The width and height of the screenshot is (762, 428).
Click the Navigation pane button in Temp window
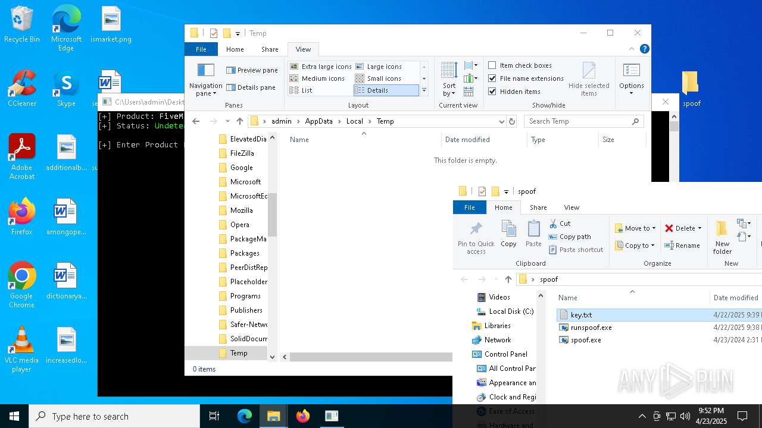tap(205, 80)
